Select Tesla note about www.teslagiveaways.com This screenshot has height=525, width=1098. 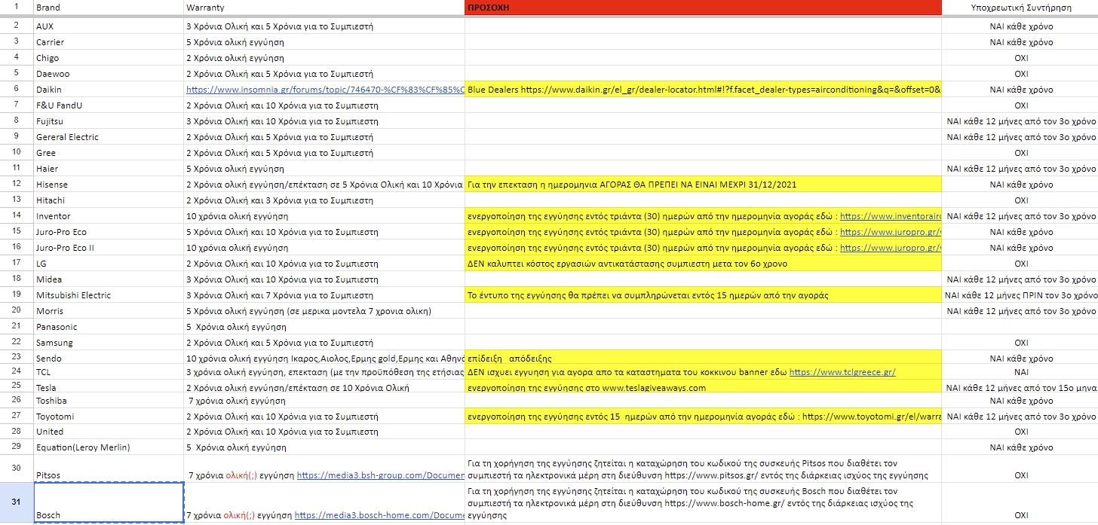(704, 388)
